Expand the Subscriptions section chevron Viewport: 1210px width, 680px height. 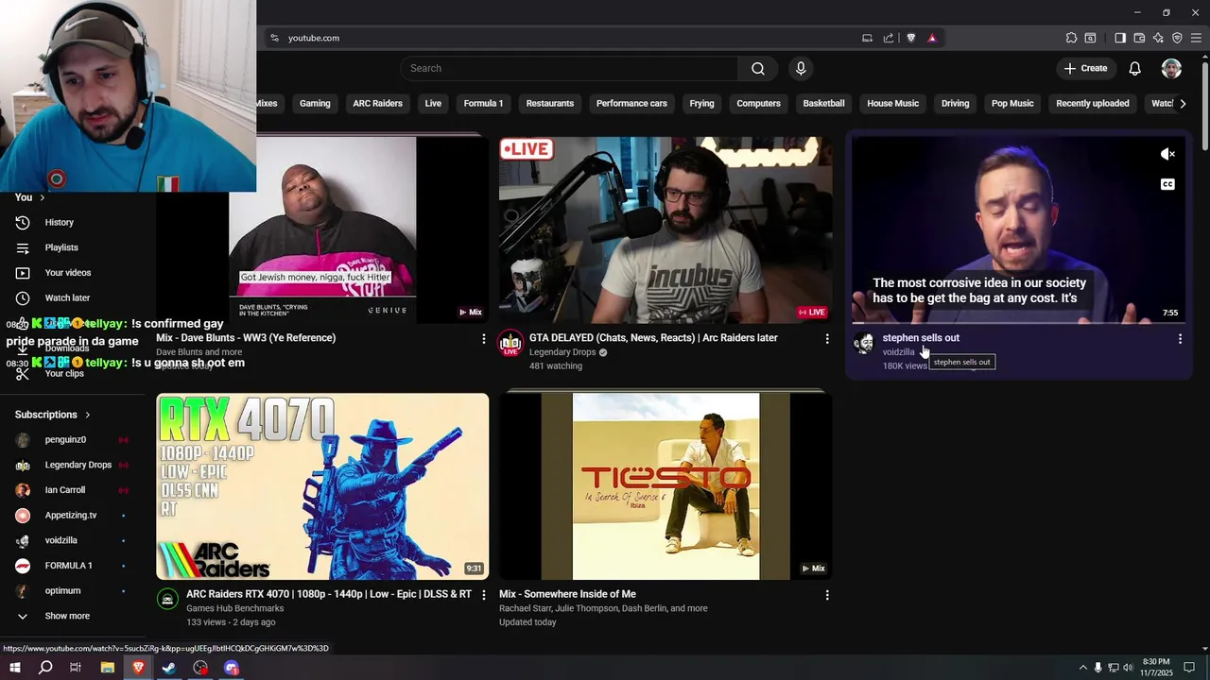pyautogui.click(x=87, y=415)
